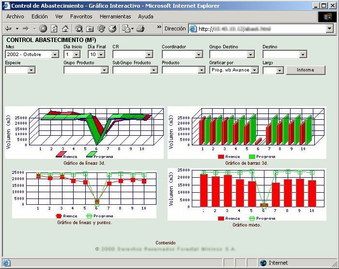The width and height of the screenshot is (339, 269).
Task: Open the History toolbar icon
Action: click(x=112, y=29)
